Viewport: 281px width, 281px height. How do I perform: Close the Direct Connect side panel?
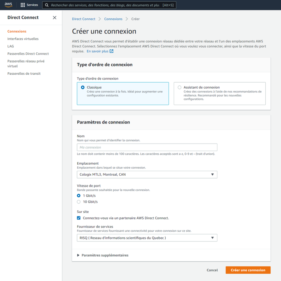[55, 18]
